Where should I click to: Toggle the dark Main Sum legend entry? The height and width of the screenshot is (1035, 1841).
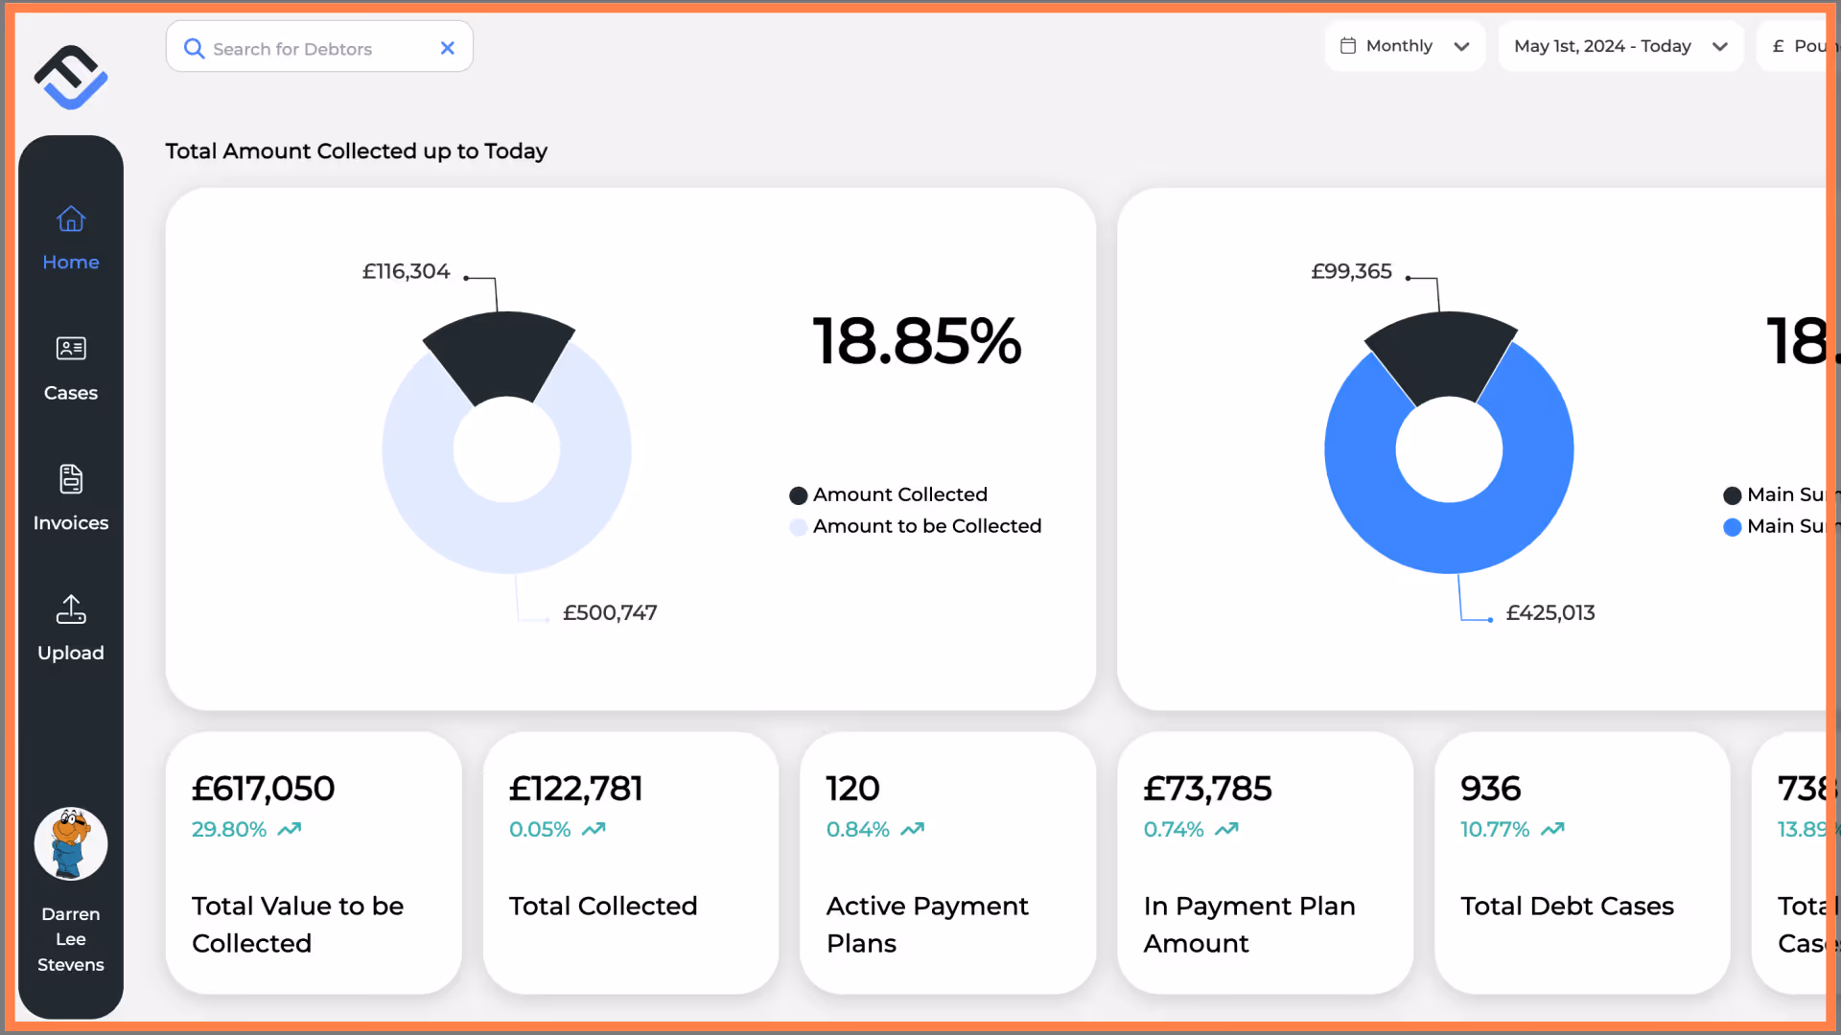[1774, 494]
